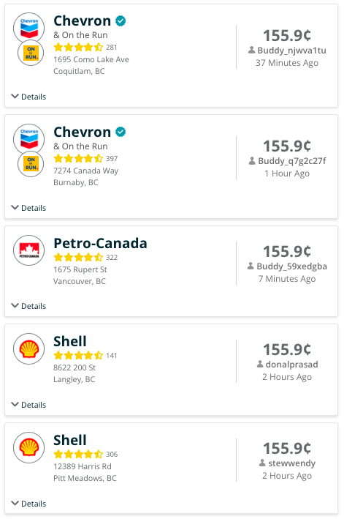Screen dimensions: 344x519
Task: Click the verified checkmark beside Burnaby Chevron
Action: tap(121, 132)
